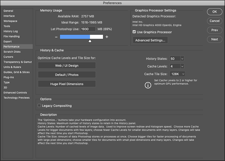Click the memory usage slider handle
This screenshot has width=225, height=161.
(x=90, y=41)
